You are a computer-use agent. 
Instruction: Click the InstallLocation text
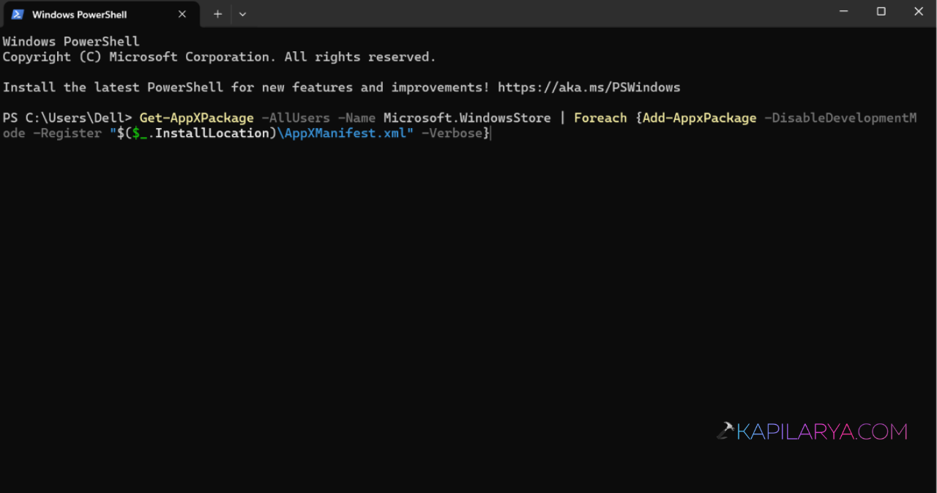212,133
